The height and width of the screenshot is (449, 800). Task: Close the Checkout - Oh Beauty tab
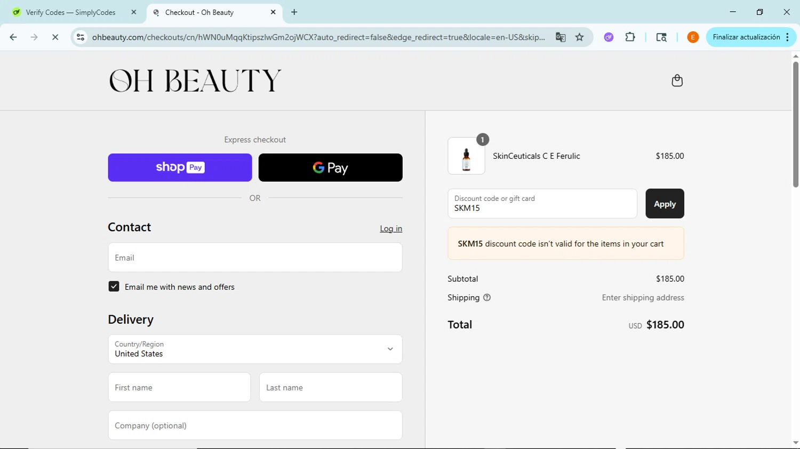pyautogui.click(x=273, y=12)
